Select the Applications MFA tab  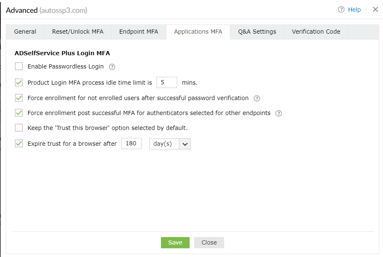pyautogui.click(x=198, y=32)
